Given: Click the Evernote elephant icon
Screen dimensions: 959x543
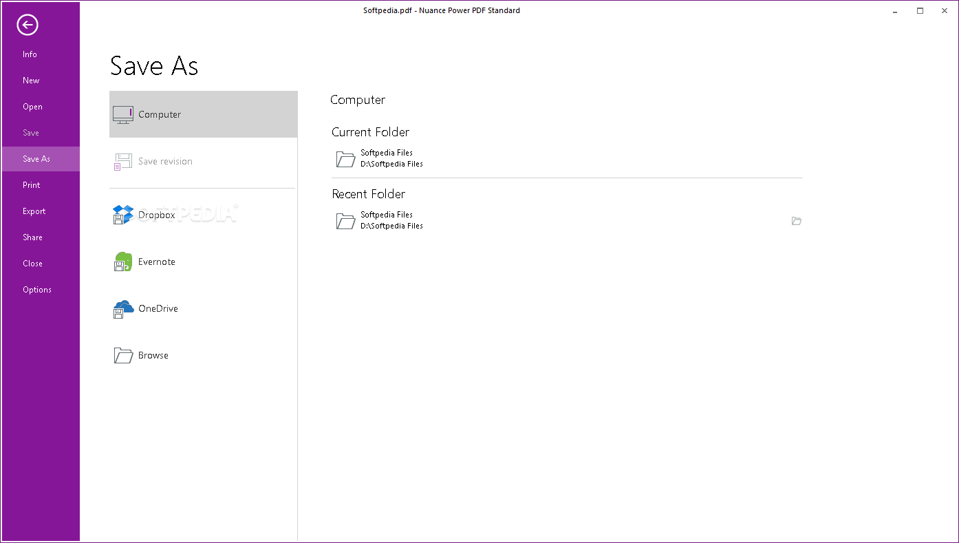Looking at the screenshot, I should (x=123, y=262).
